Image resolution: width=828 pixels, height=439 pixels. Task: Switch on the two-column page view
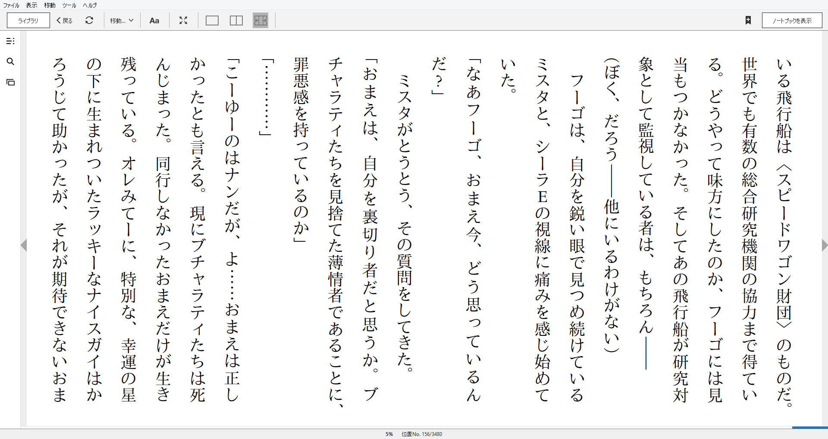[x=236, y=20]
